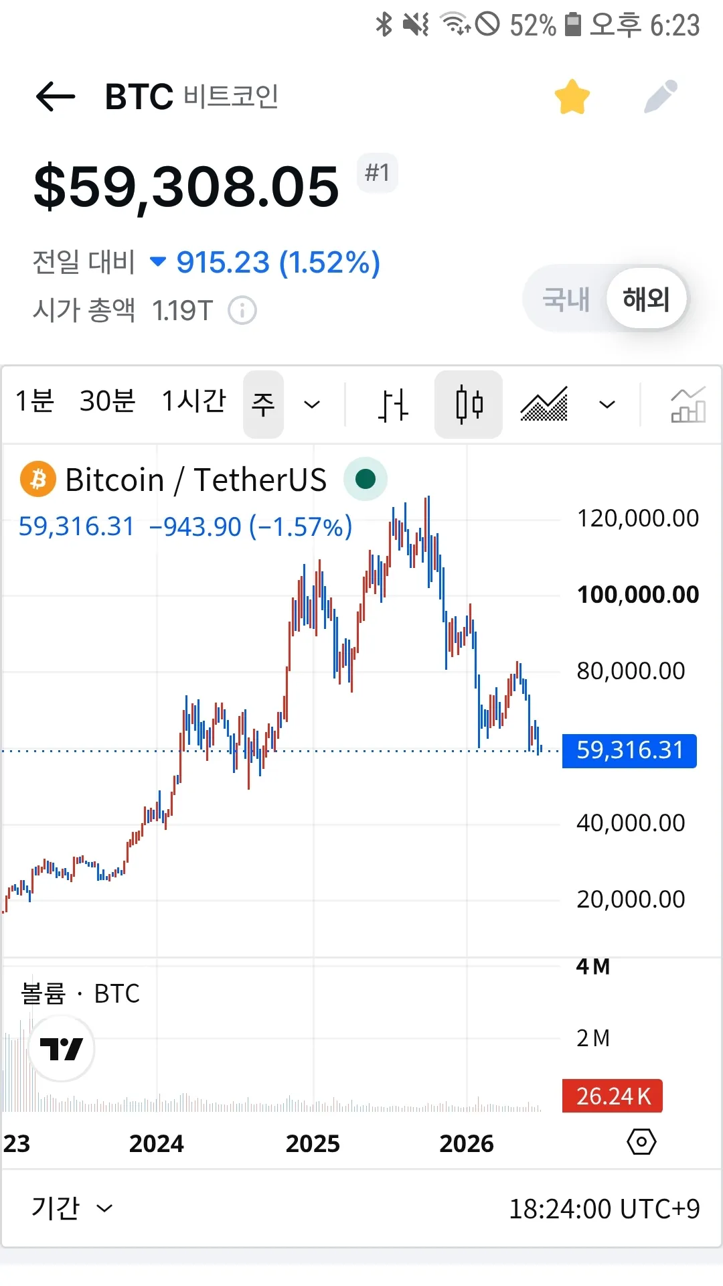Image resolution: width=723 pixels, height=1286 pixels.
Task: Open the pencil edit icon
Action: [x=661, y=97]
